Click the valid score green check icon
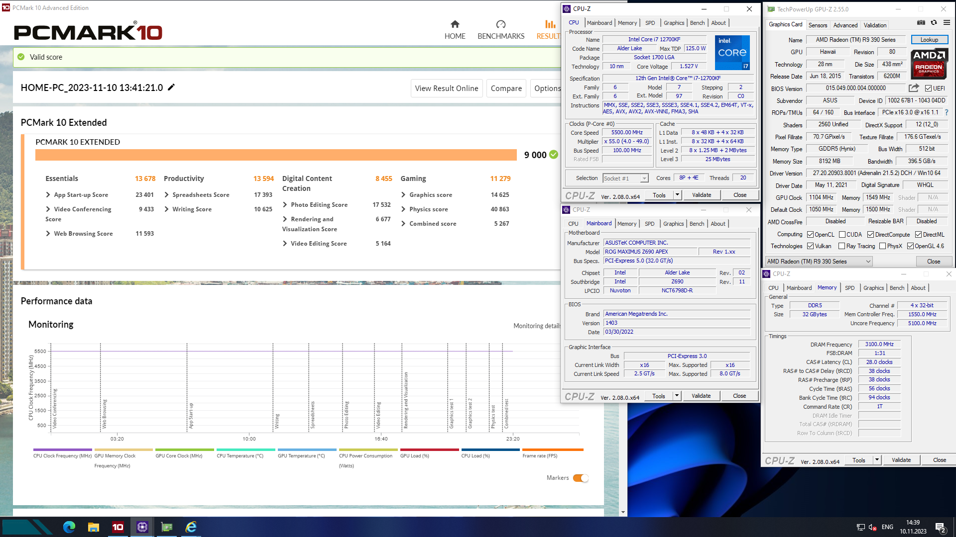956x537 pixels. point(21,57)
